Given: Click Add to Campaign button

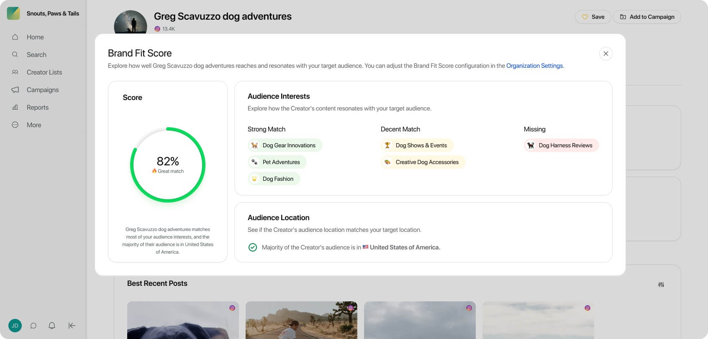Looking at the screenshot, I should pyautogui.click(x=647, y=17).
